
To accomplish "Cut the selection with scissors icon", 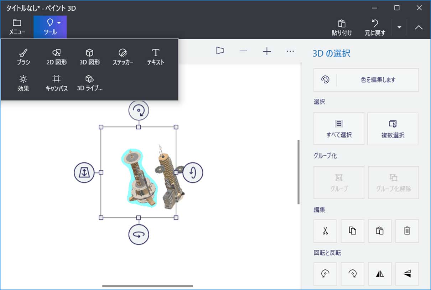I will [325, 231].
